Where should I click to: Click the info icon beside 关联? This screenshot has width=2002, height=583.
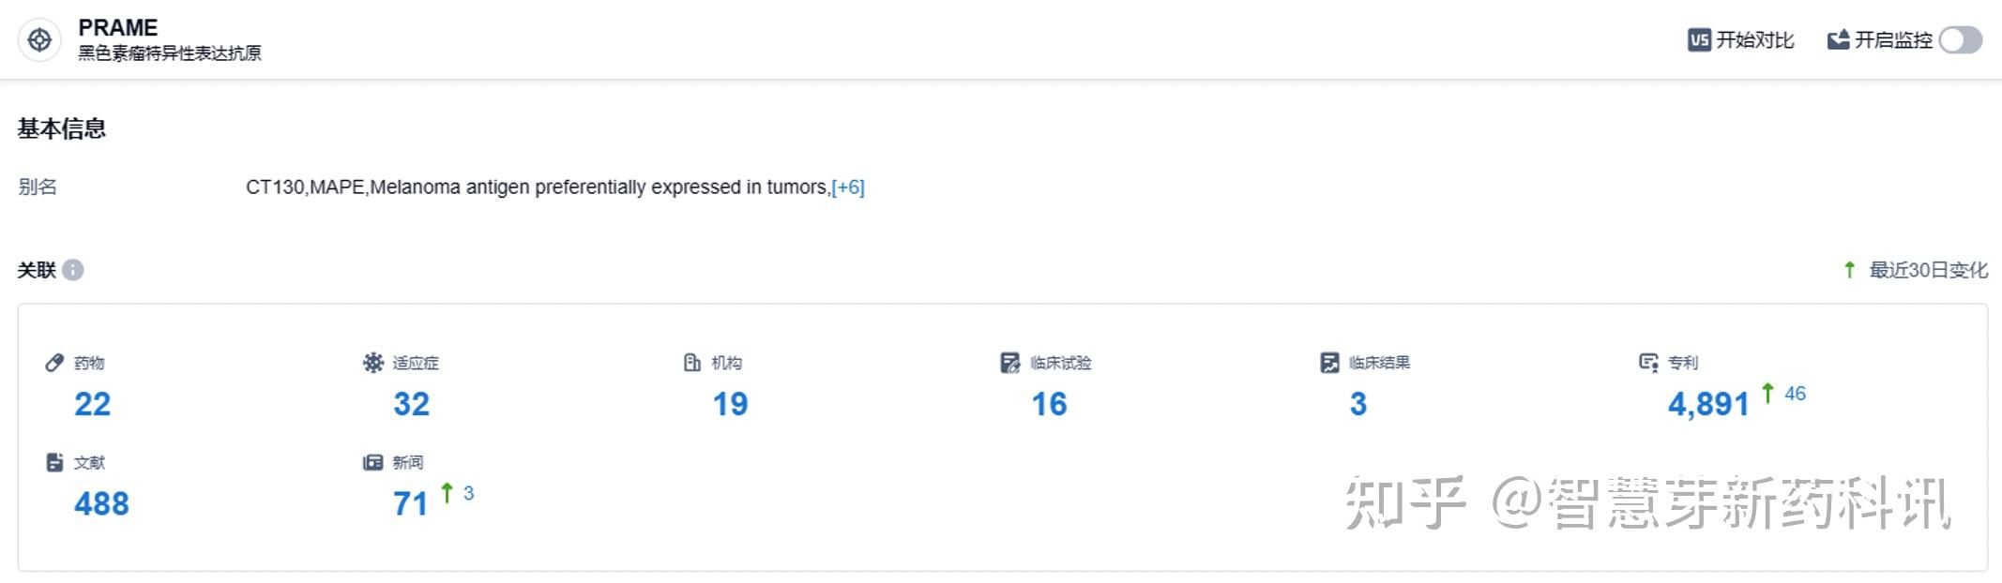[73, 270]
